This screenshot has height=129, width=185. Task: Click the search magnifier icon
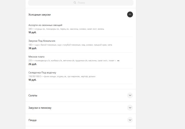[75, 3]
